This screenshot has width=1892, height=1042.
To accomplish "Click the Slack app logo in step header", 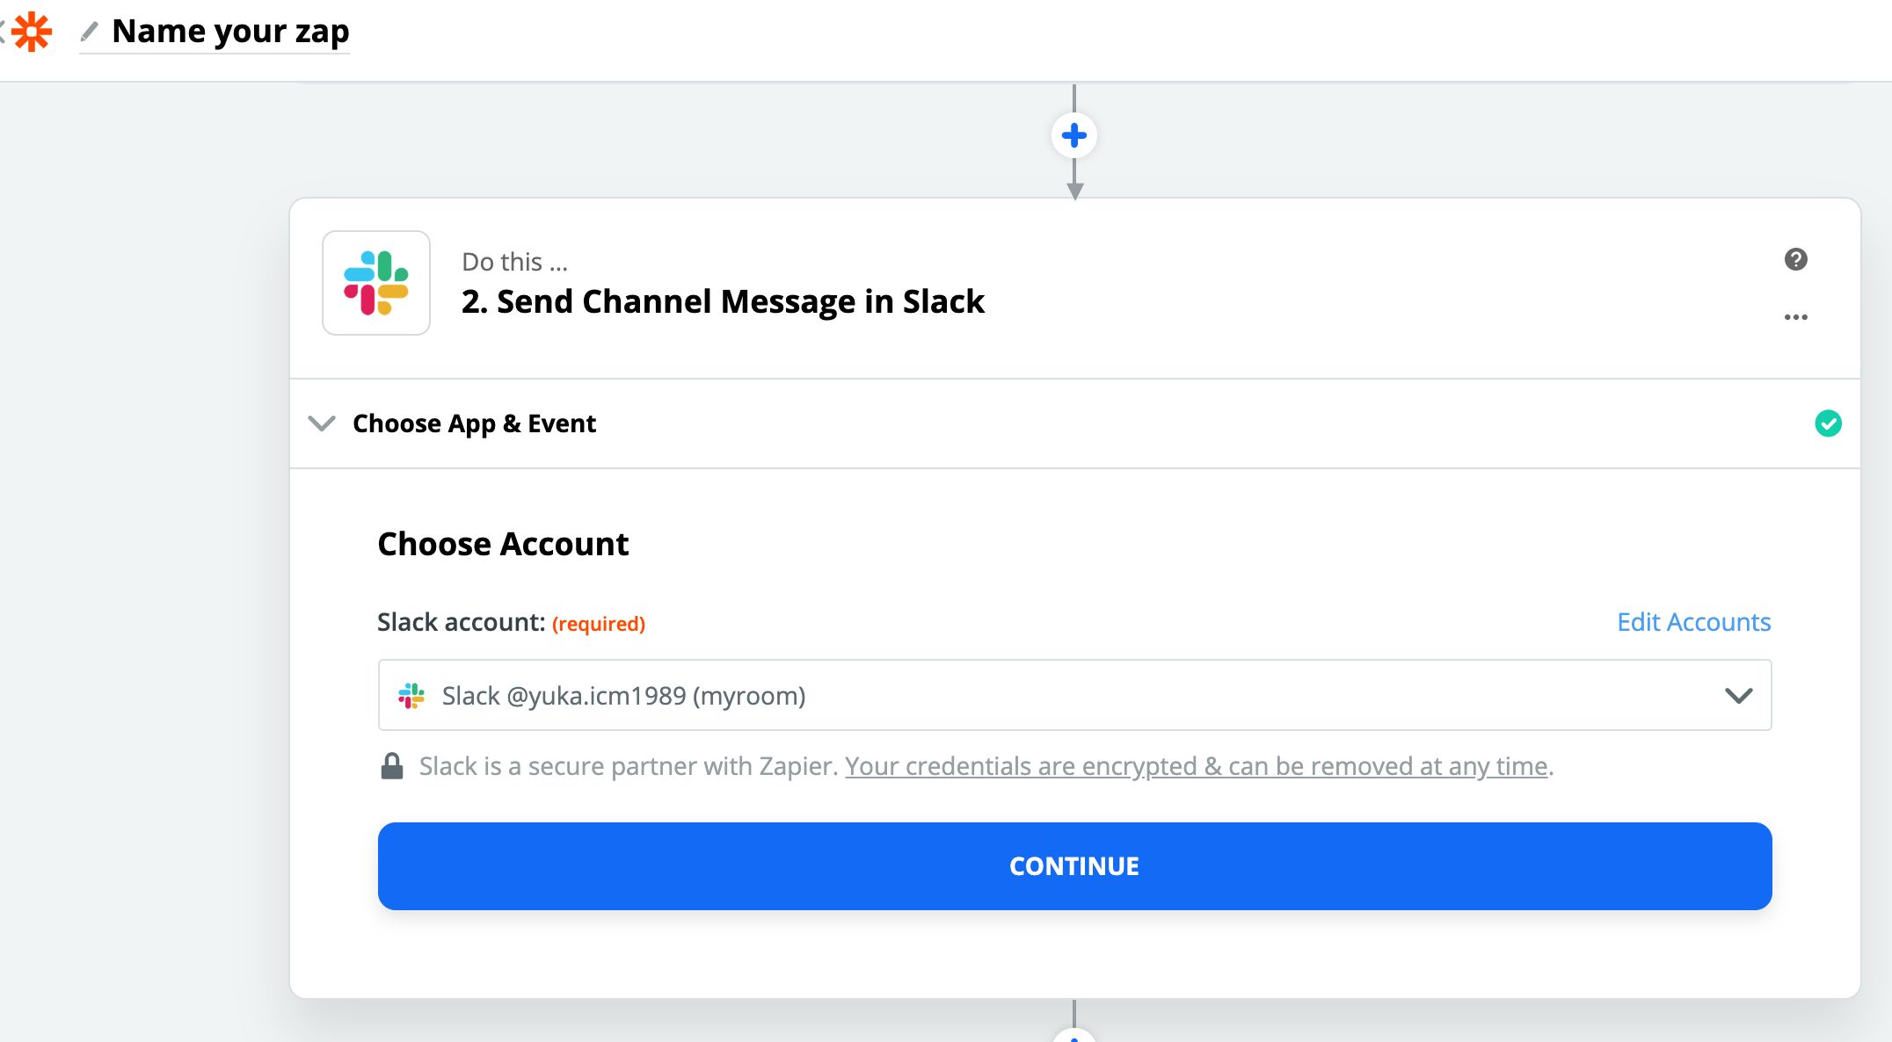I will (x=376, y=283).
